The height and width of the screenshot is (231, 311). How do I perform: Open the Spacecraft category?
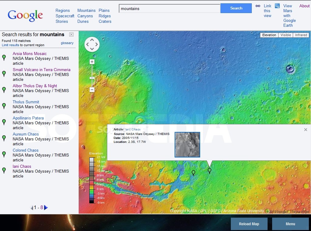coord(65,16)
